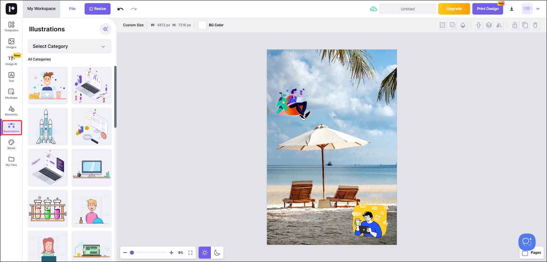Toggle dark mode with the moon icon

218,252
